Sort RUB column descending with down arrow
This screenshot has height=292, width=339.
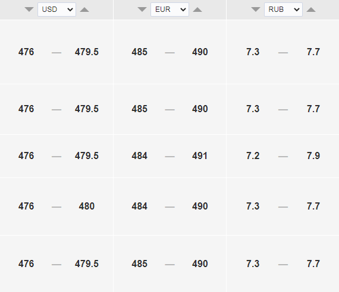pos(256,9)
